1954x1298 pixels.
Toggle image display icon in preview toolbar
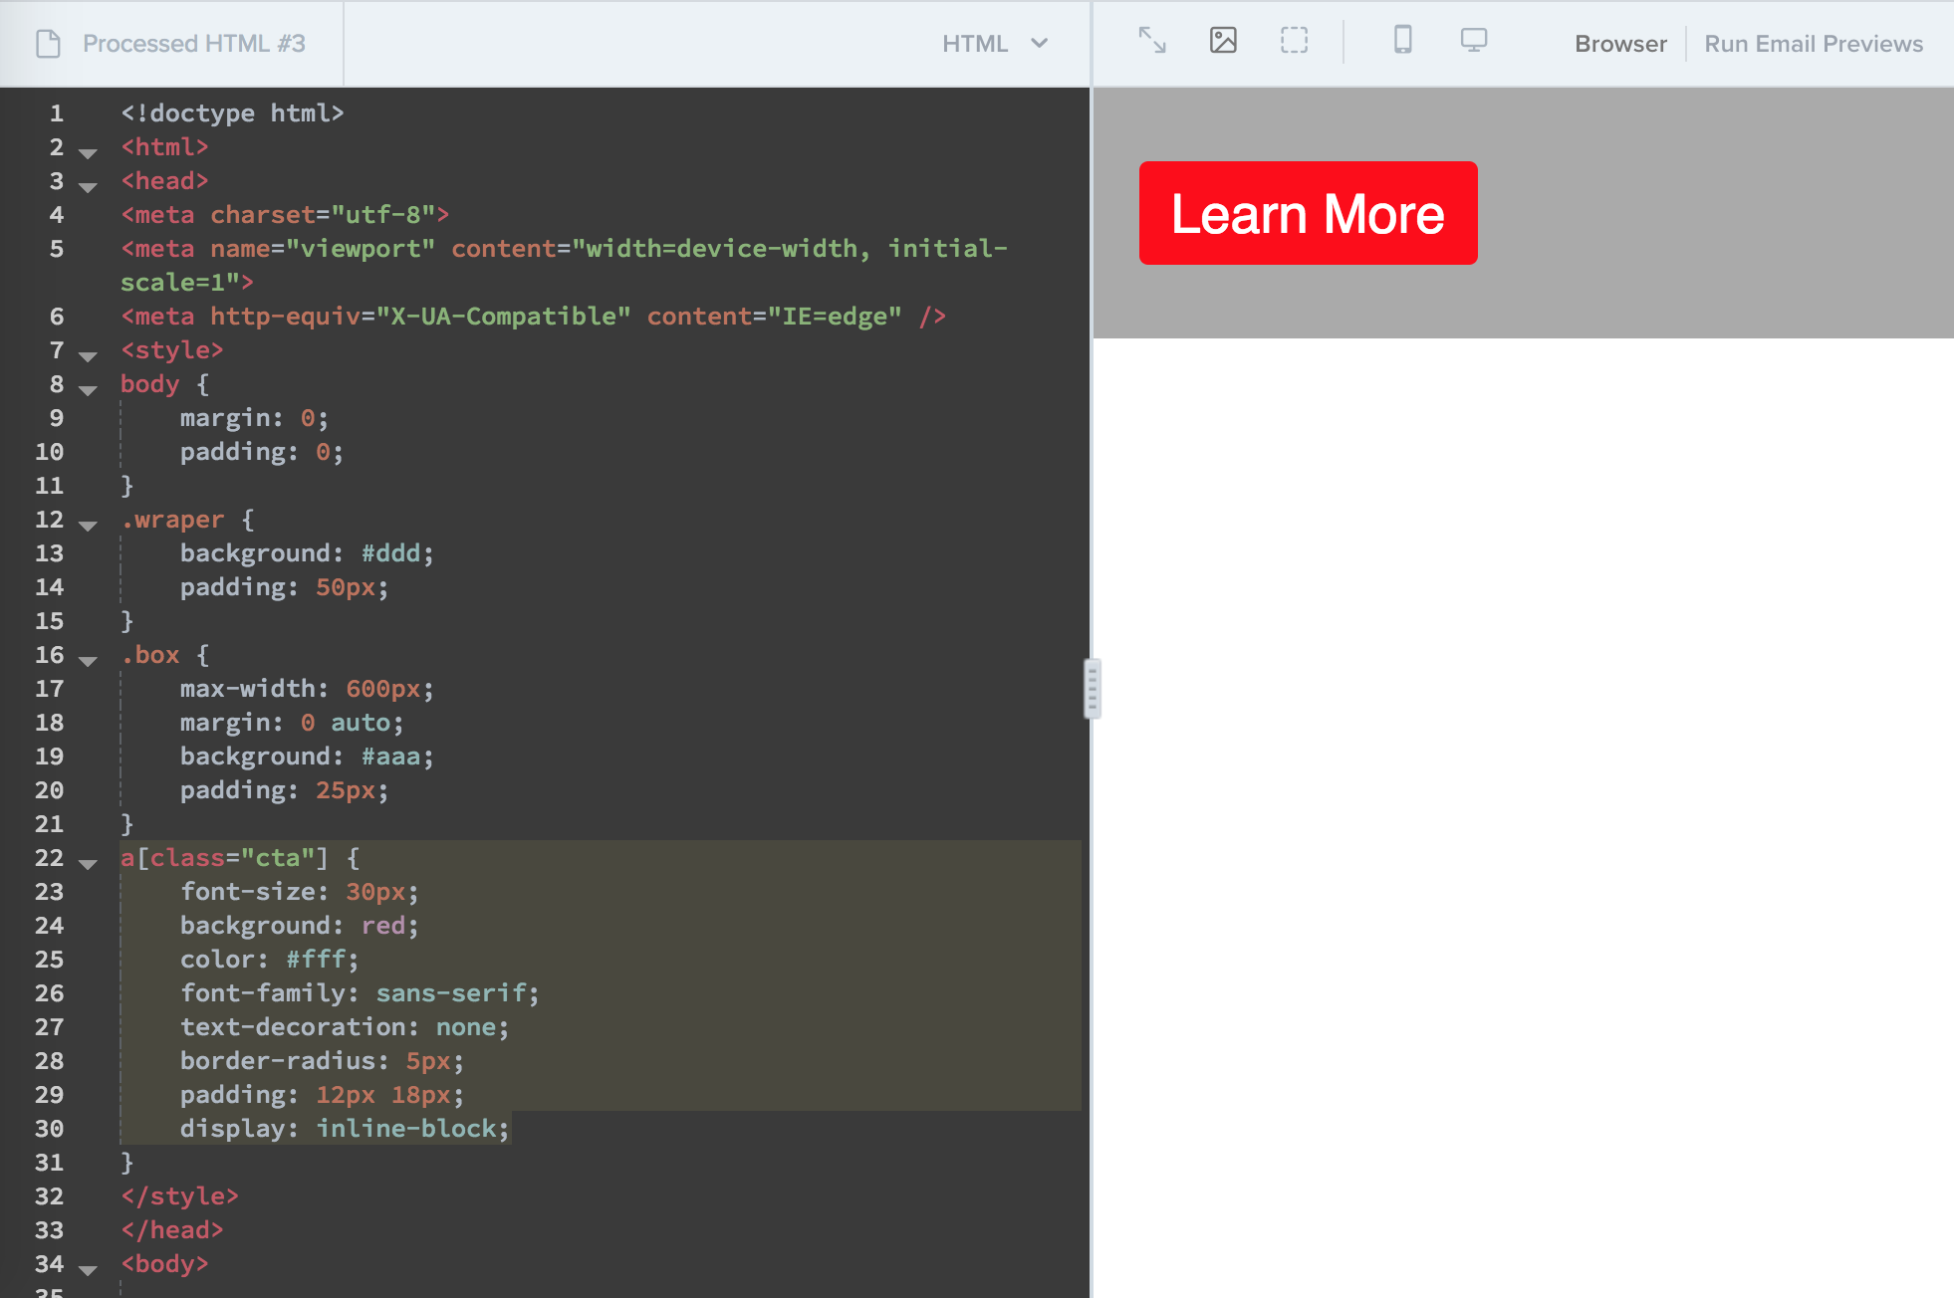[x=1223, y=41]
